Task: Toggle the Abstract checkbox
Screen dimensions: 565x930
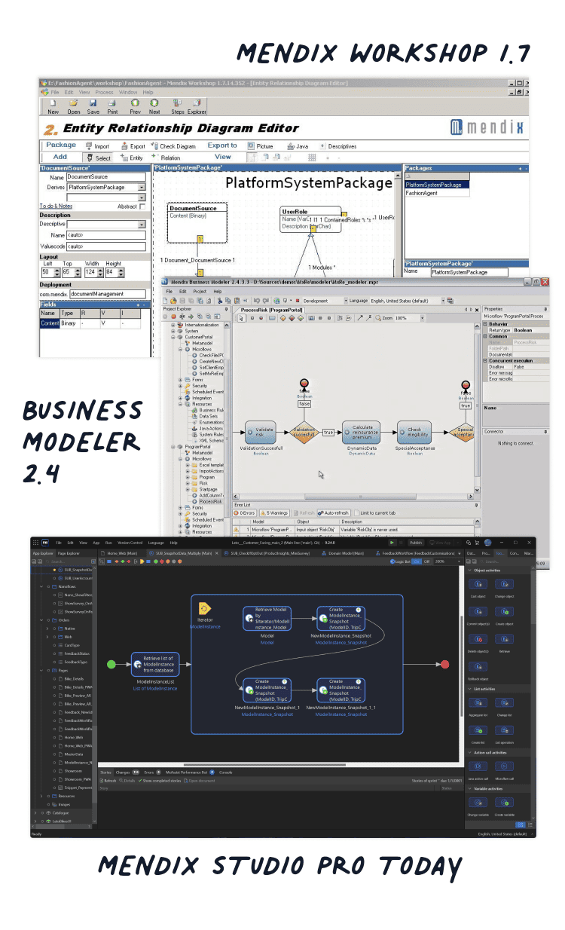Action: click(x=142, y=206)
